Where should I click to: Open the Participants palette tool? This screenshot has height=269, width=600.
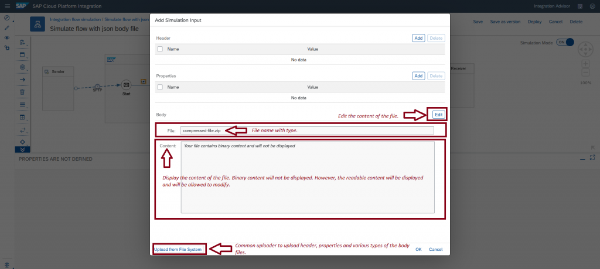tap(22, 42)
